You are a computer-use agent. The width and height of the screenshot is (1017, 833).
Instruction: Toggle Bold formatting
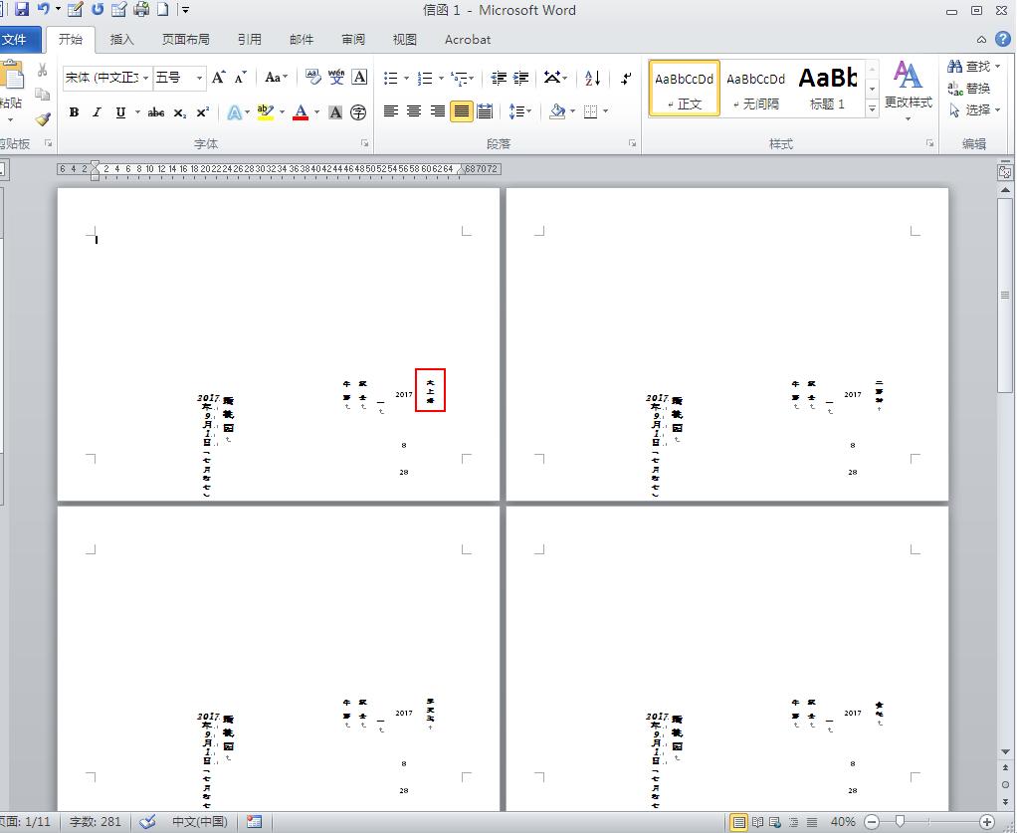[74, 112]
